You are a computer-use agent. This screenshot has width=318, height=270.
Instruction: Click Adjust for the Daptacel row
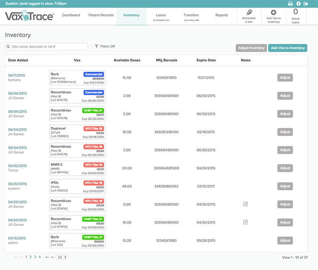[x=285, y=132]
